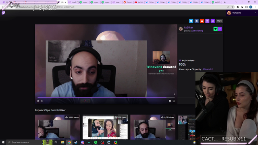Image resolution: width=258 pixels, height=145 pixels.
Task: Click the share page icon in address bar
Action: [x=228, y=7]
